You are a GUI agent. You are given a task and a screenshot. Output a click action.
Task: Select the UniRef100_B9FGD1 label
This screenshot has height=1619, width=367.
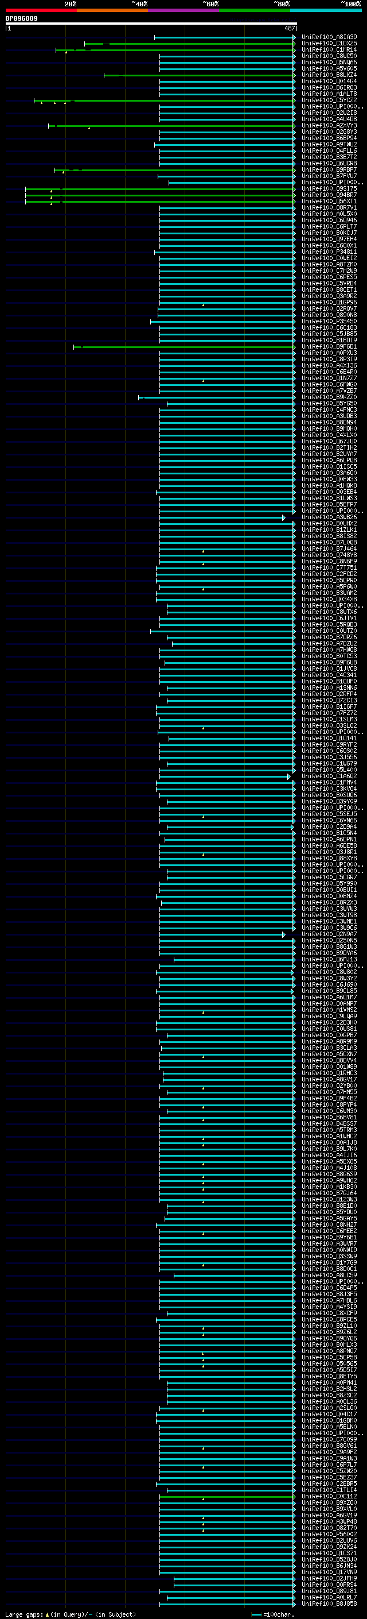click(x=329, y=346)
